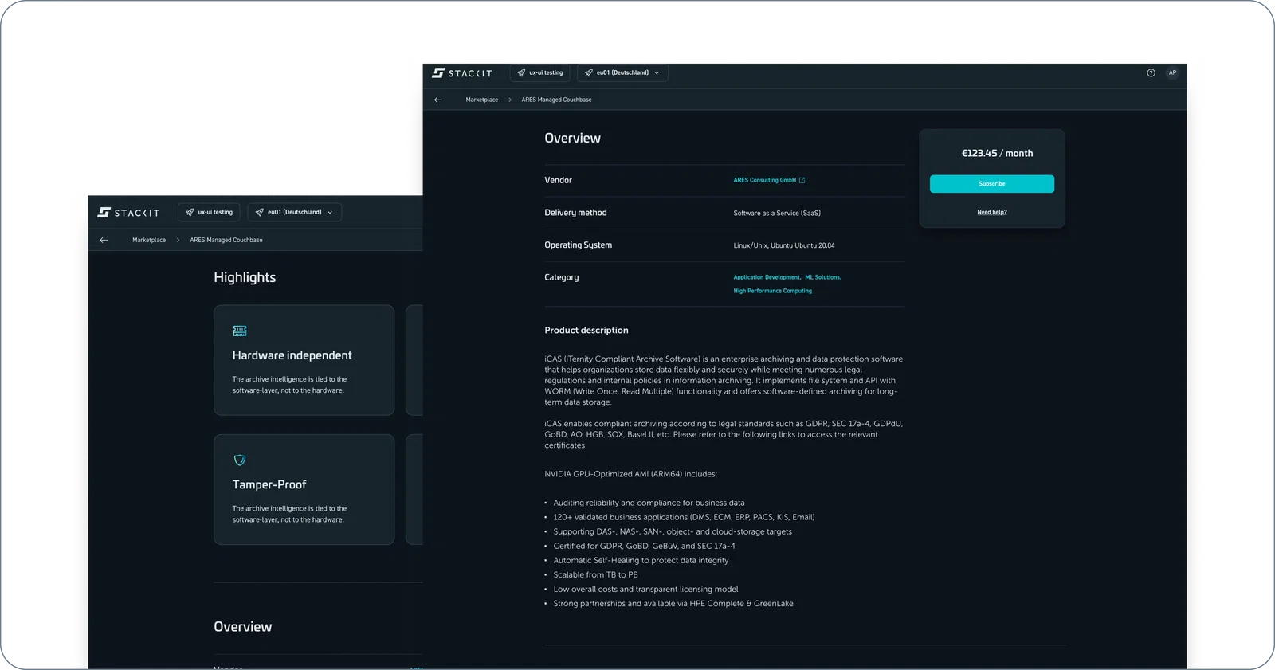Open ux-ui testing project in back window
This screenshot has height=670, width=1275.
tap(209, 213)
